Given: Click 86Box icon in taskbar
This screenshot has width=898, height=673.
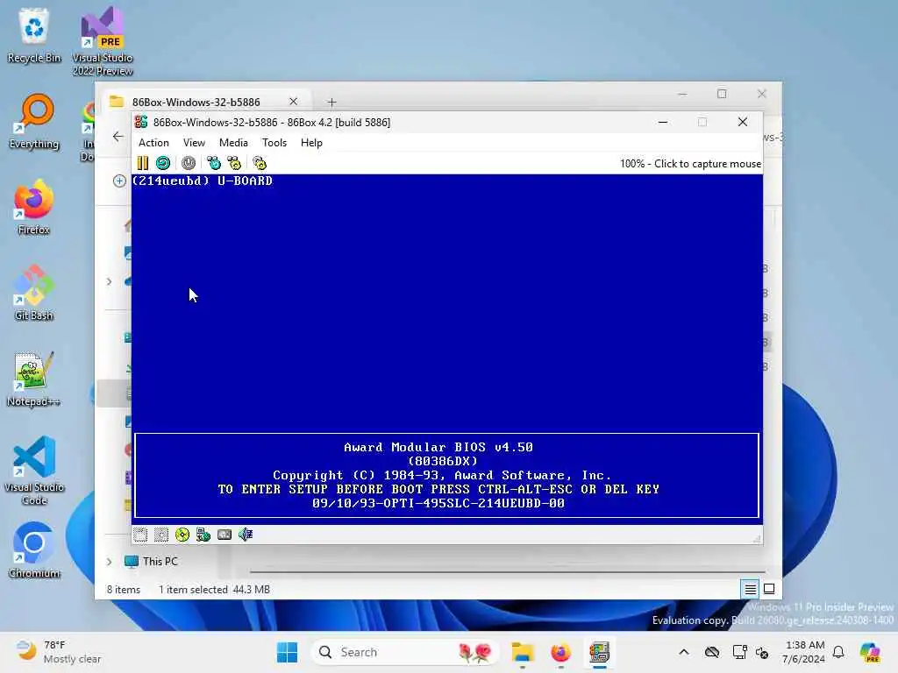Looking at the screenshot, I should point(599,652).
